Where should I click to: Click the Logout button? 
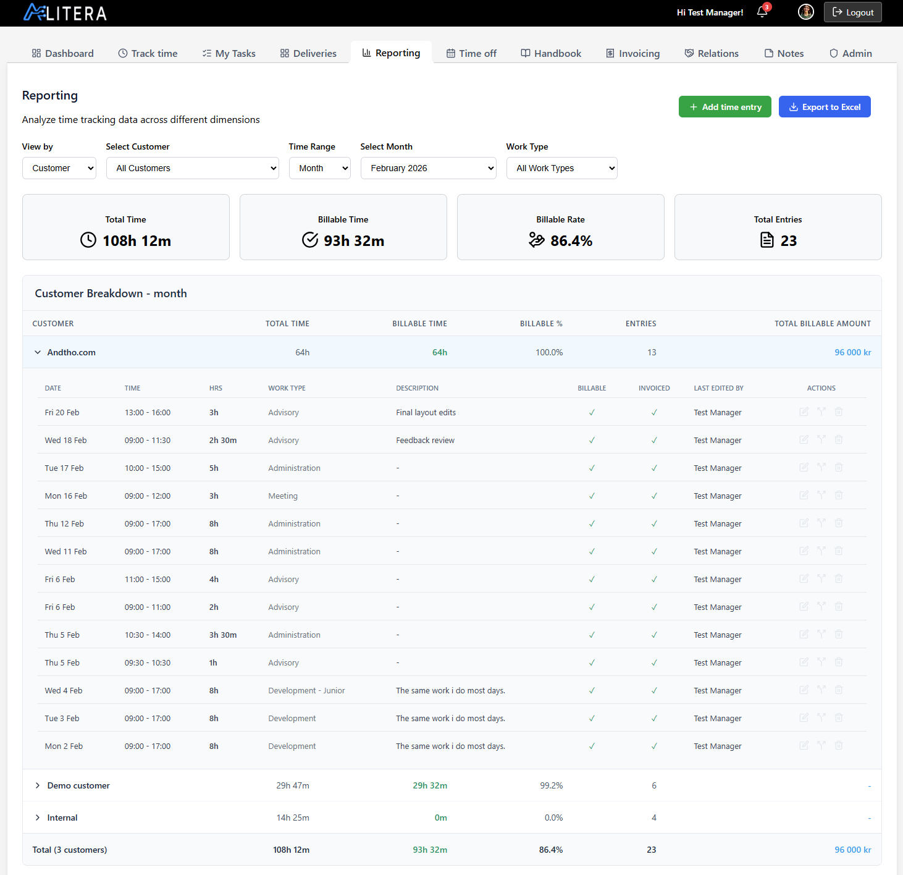(853, 12)
